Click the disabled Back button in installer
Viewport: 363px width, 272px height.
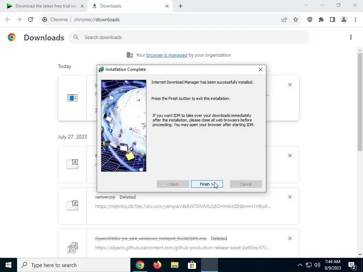173,184
